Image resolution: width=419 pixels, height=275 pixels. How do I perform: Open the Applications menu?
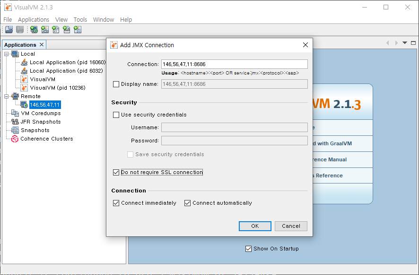[x=34, y=20]
